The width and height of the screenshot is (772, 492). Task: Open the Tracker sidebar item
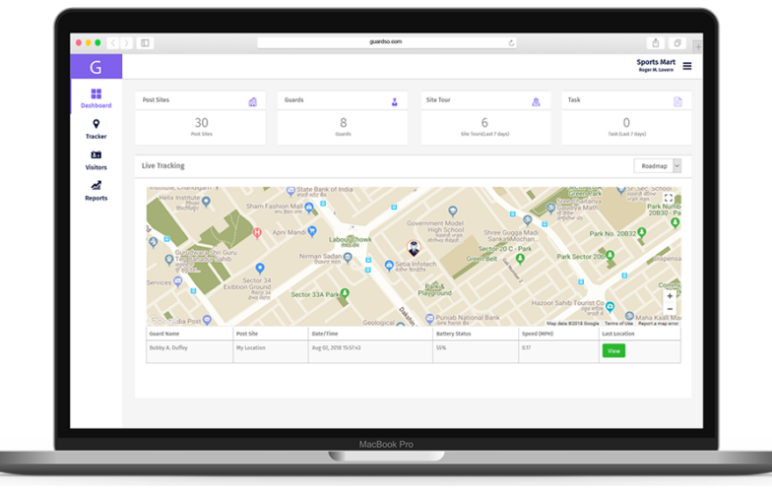click(96, 130)
